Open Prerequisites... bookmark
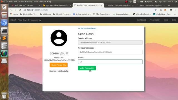 (x=122, y=14)
